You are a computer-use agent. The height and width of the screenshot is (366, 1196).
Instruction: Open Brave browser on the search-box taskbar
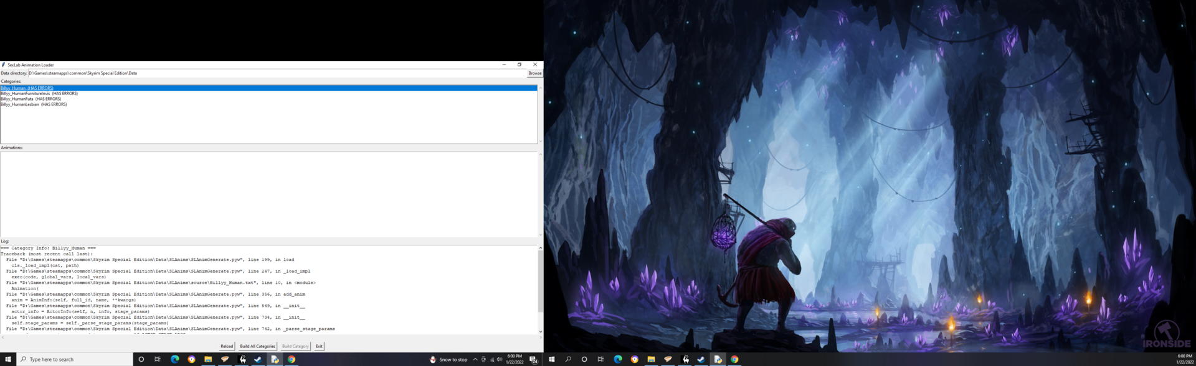coord(191,359)
